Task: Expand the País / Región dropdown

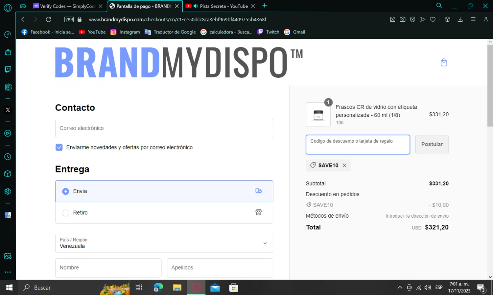Action: pos(164,243)
